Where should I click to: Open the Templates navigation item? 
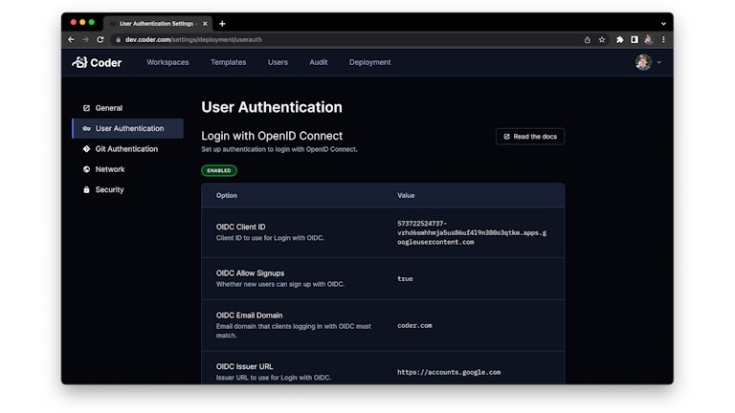point(228,62)
